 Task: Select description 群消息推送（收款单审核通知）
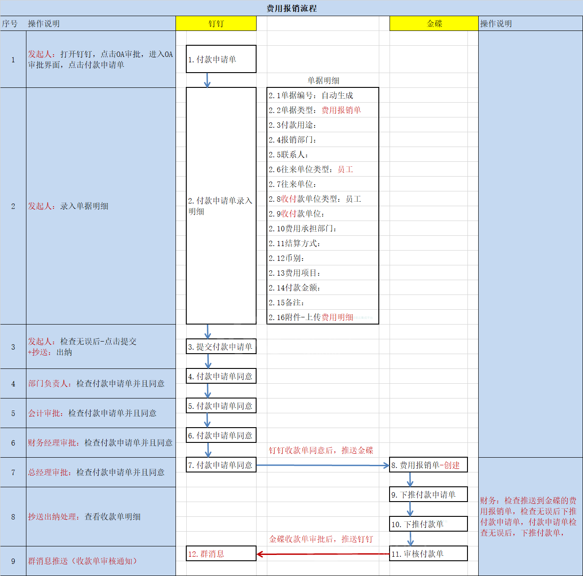click(101, 561)
